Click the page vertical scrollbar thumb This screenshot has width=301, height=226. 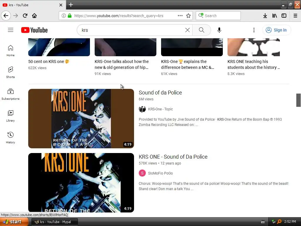(298, 100)
